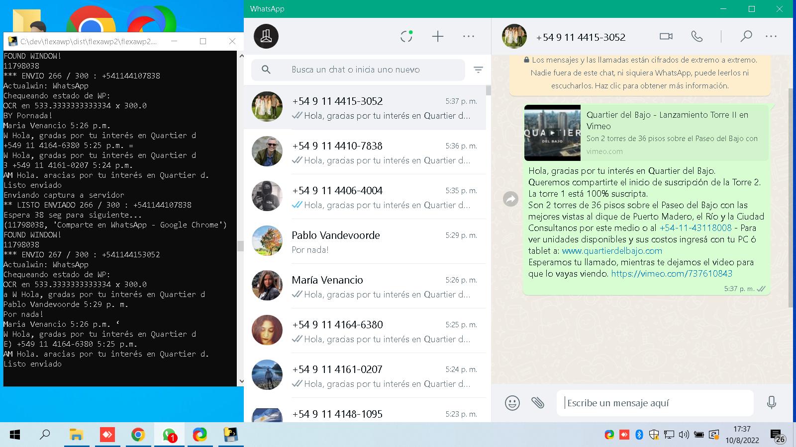Open the emoji picker
The width and height of the screenshot is (796, 447).
[512, 402]
